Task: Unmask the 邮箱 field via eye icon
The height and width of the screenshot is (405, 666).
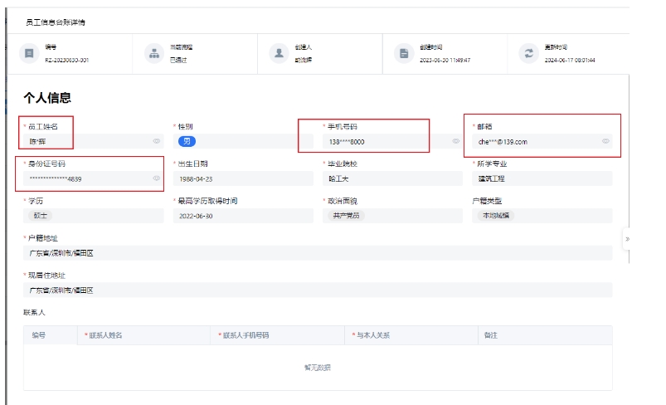Action: [x=605, y=141]
